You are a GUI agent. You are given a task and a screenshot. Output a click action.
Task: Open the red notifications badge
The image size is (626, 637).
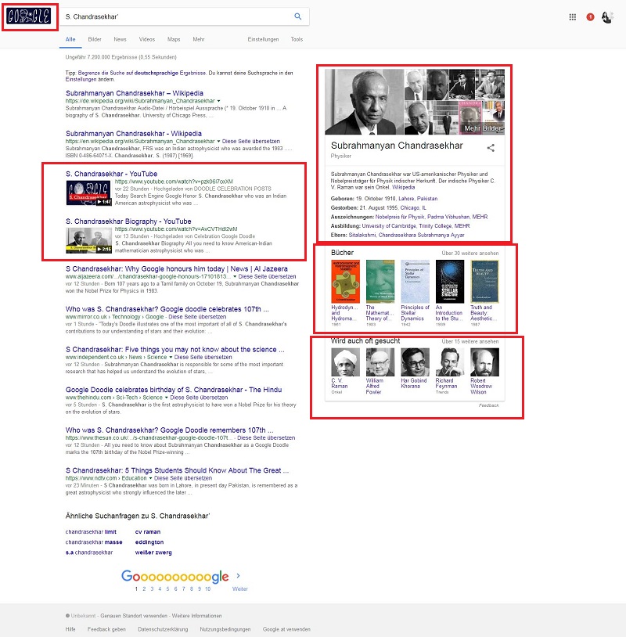tap(591, 17)
